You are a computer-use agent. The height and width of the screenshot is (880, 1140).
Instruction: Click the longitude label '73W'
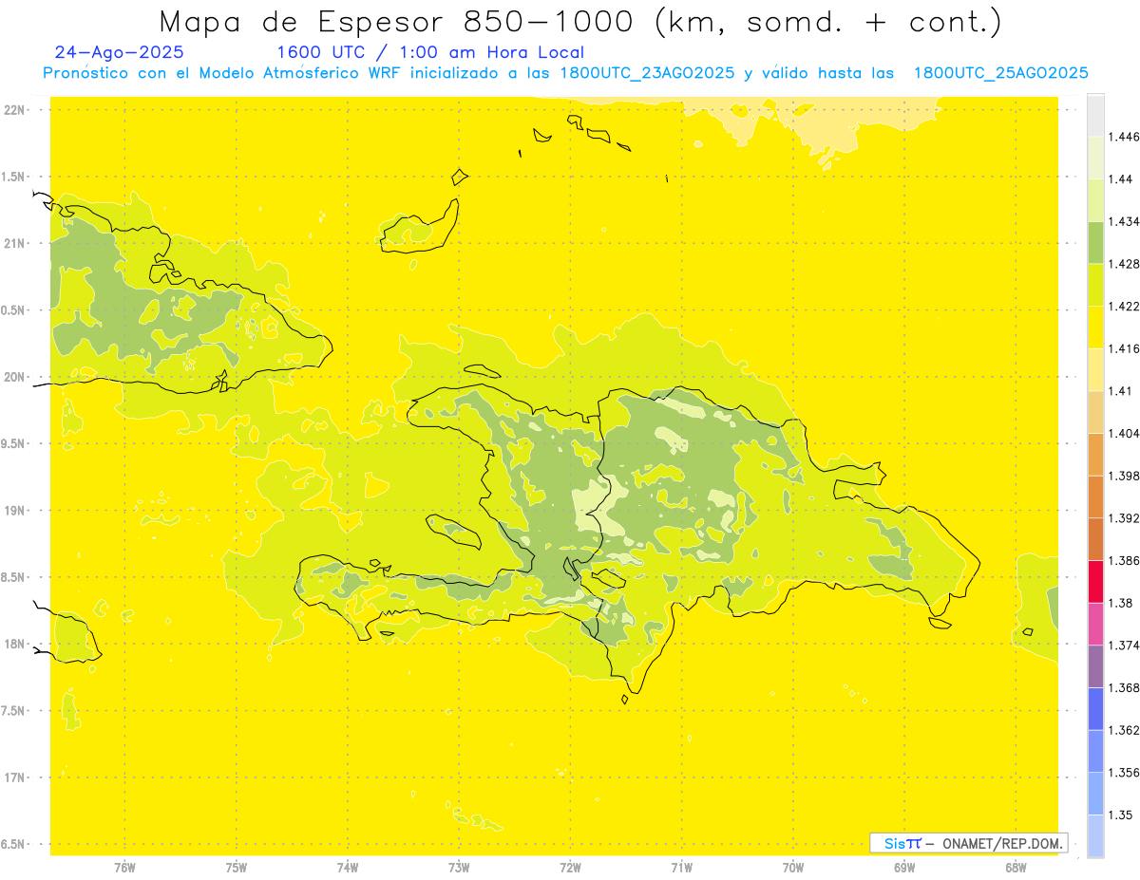(459, 867)
